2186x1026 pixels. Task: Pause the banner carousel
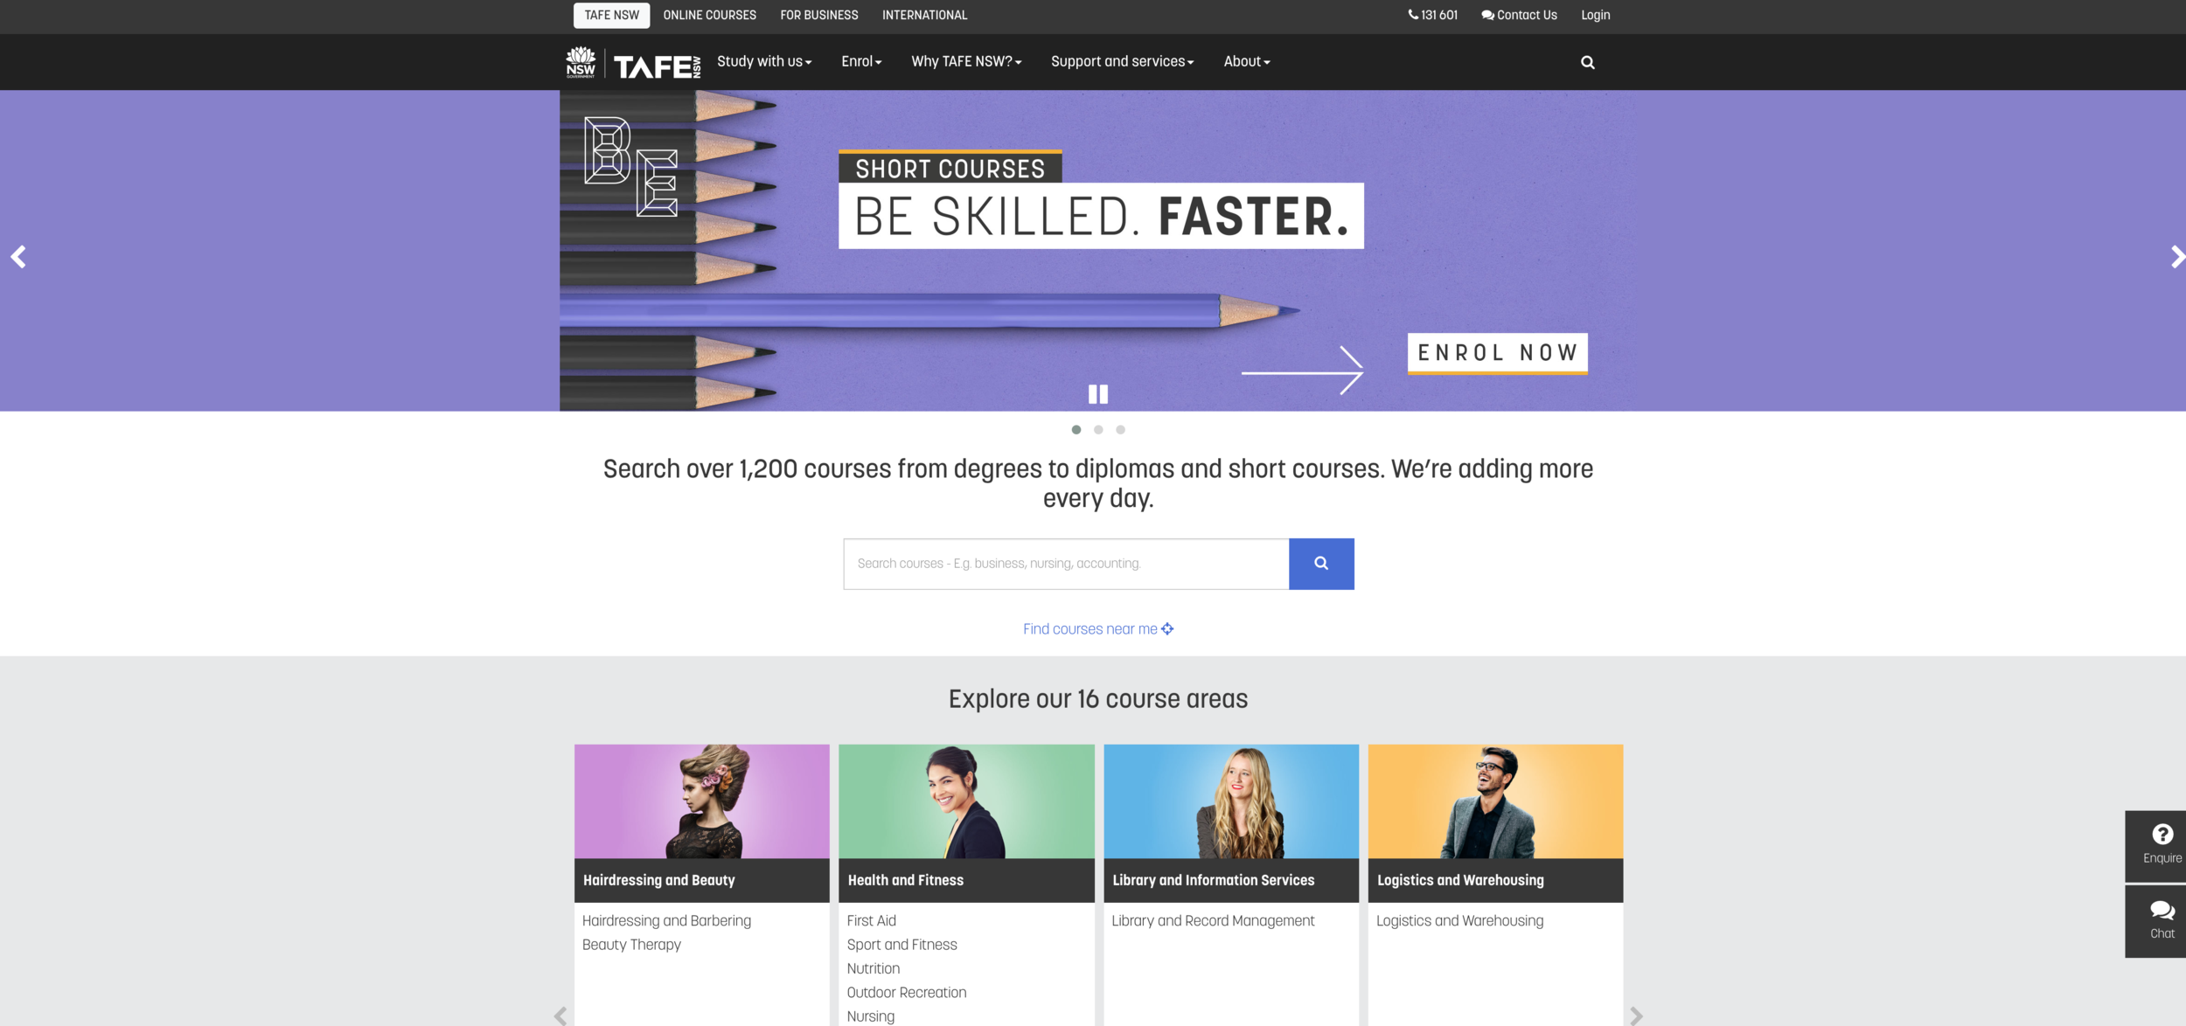[1097, 394]
